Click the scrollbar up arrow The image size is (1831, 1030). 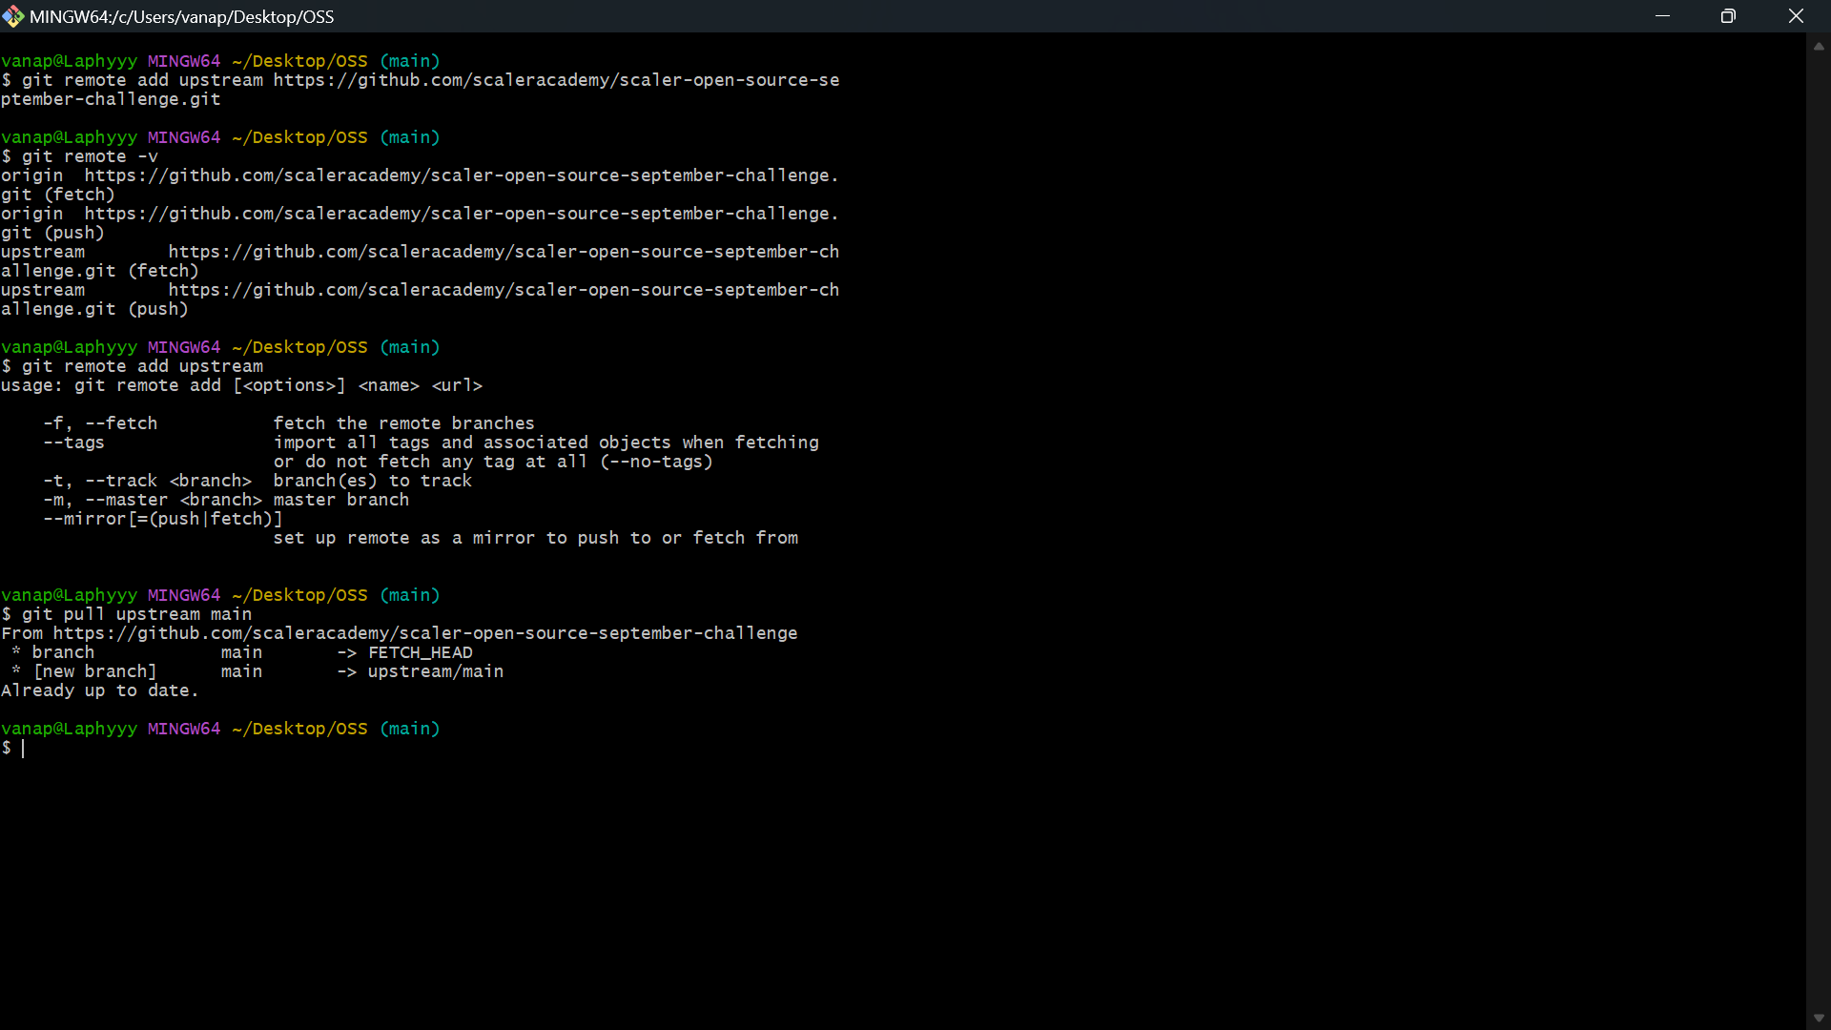1818,46
